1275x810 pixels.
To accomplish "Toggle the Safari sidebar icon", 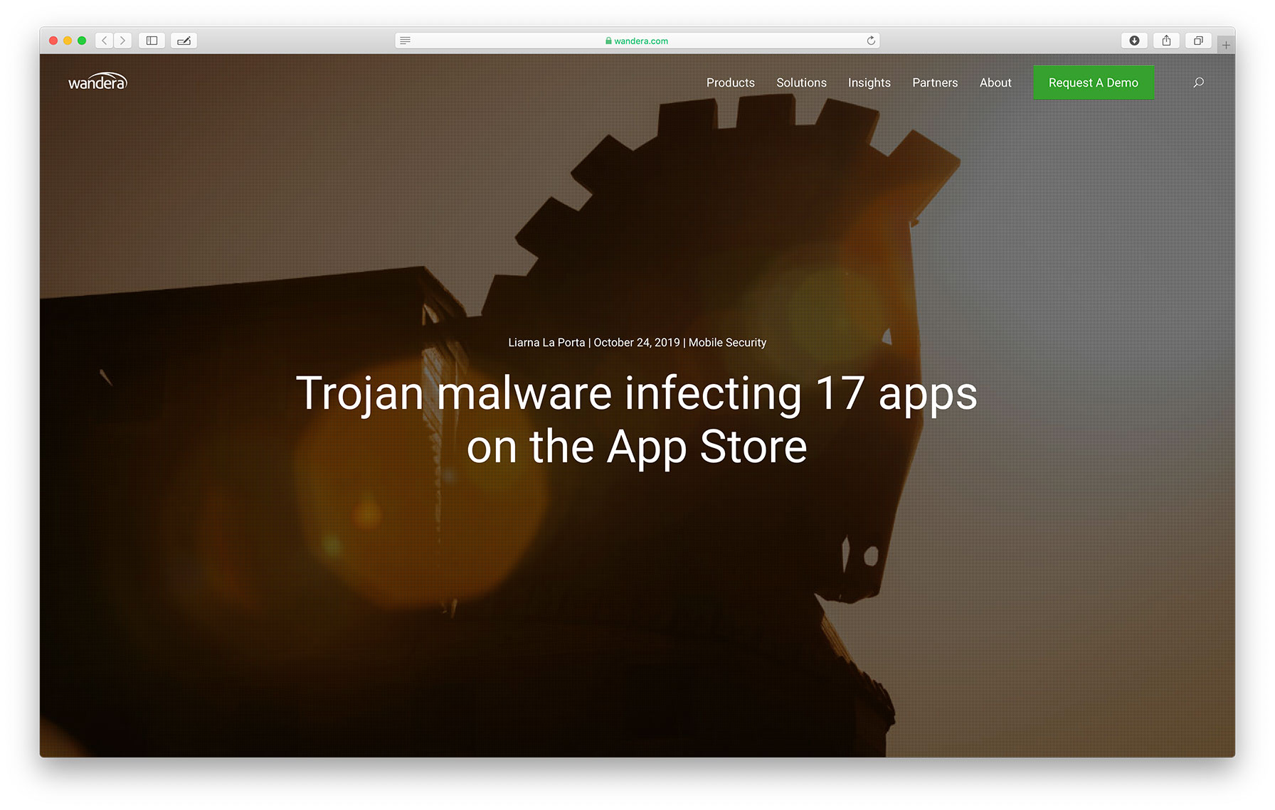I will pyautogui.click(x=152, y=41).
